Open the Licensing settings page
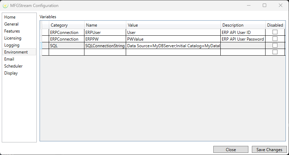The width and height of the screenshot is (289, 155). (x=13, y=38)
